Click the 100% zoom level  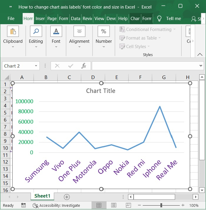click(x=194, y=205)
